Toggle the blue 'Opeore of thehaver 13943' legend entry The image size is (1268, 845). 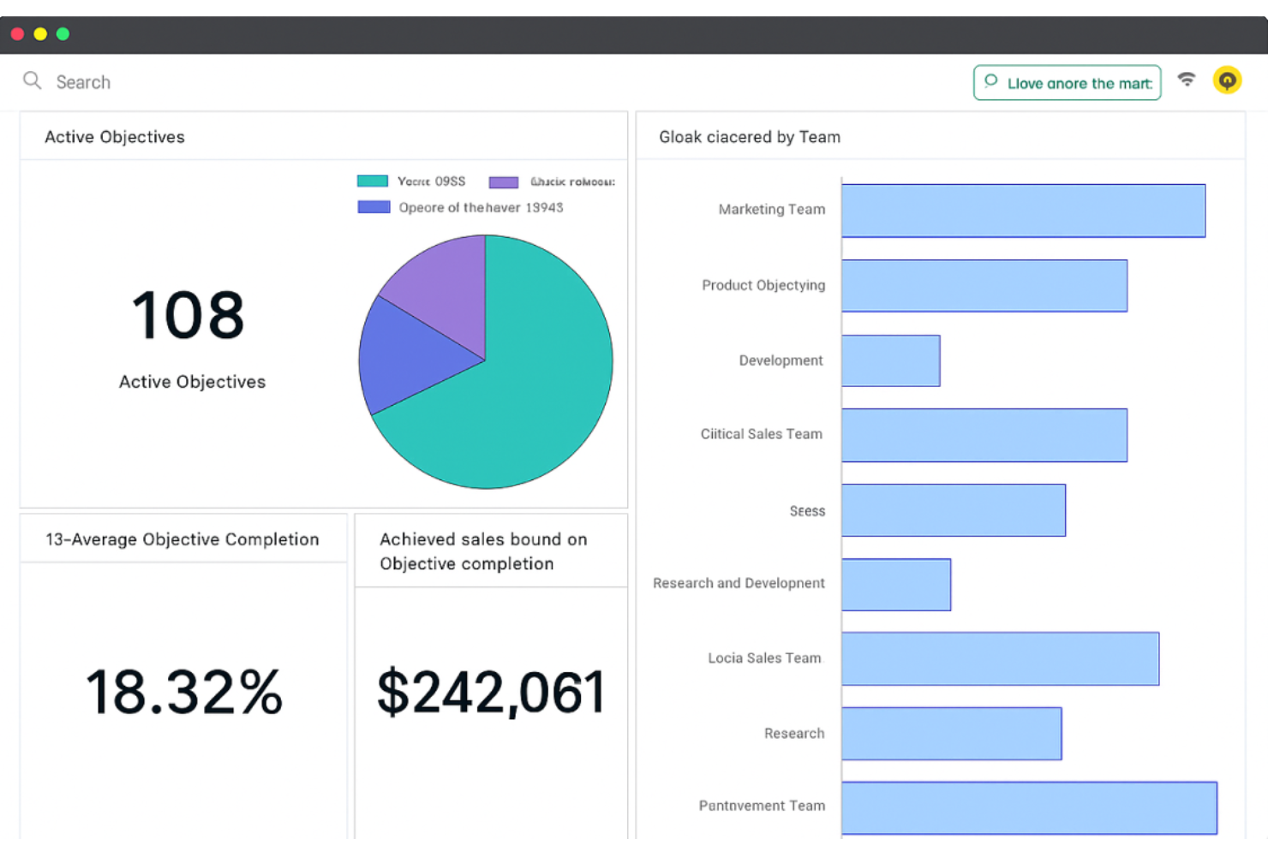tap(480, 207)
